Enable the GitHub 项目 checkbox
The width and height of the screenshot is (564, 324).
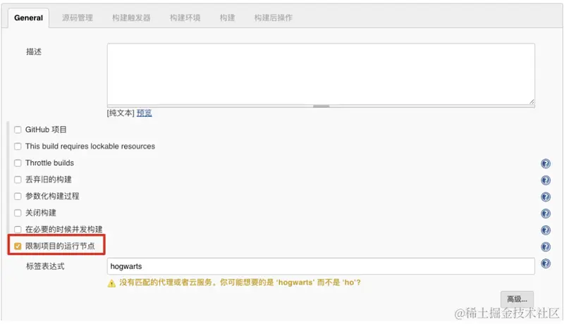[18, 130]
